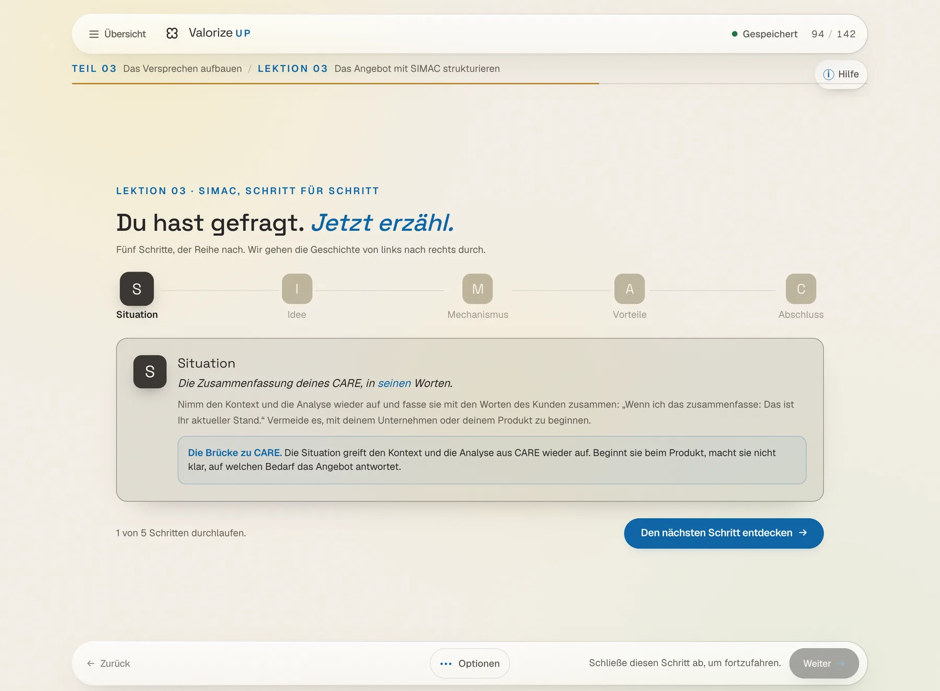Click Den nächsten Schritt entdecken button
This screenshot has width=940, height=691.
click(724, 533)
